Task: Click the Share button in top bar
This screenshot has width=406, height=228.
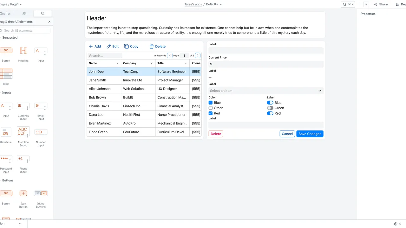Action: pos(381,4)
